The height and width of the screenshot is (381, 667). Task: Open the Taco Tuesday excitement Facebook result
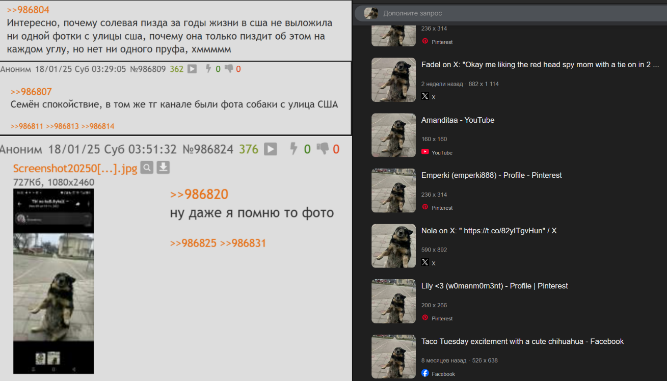[x=522, y=341]
